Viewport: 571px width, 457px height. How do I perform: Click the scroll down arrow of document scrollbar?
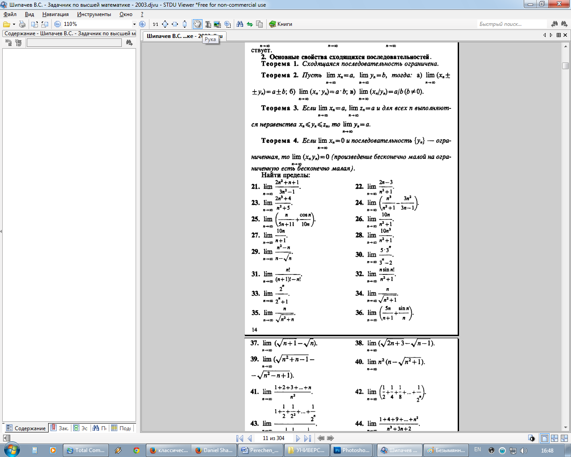(x=566, y=428)
